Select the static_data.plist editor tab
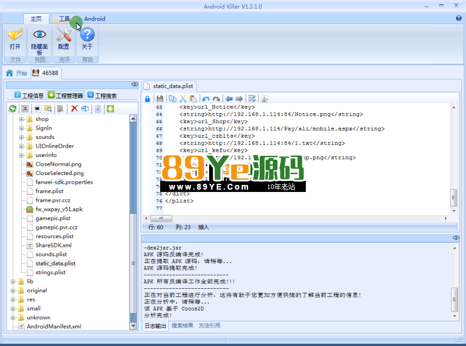Viewport: 466px width, 346px height. [x=169, y=86]
